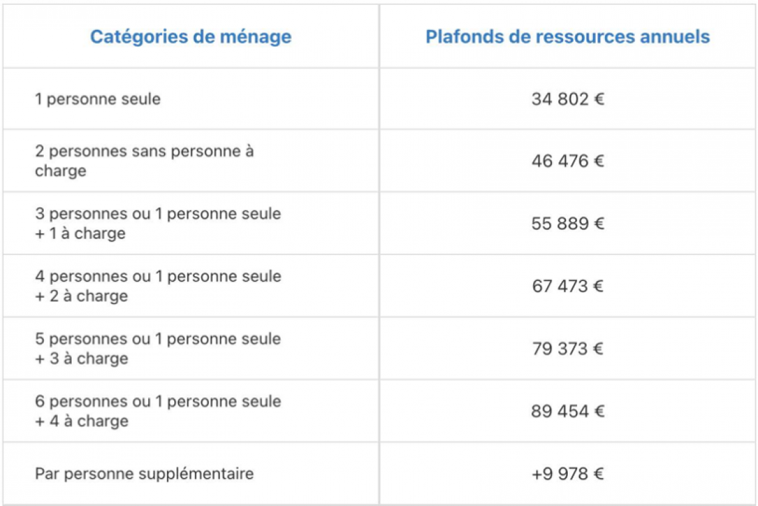Click the "4 personnes ou 1 personne seule" line
758x506 pixels.
(x=158, y=276)
